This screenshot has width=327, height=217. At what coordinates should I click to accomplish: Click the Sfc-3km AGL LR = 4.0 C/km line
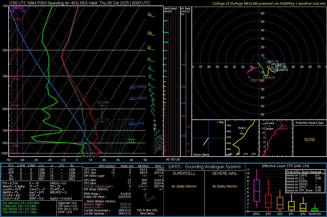point(21,203)
